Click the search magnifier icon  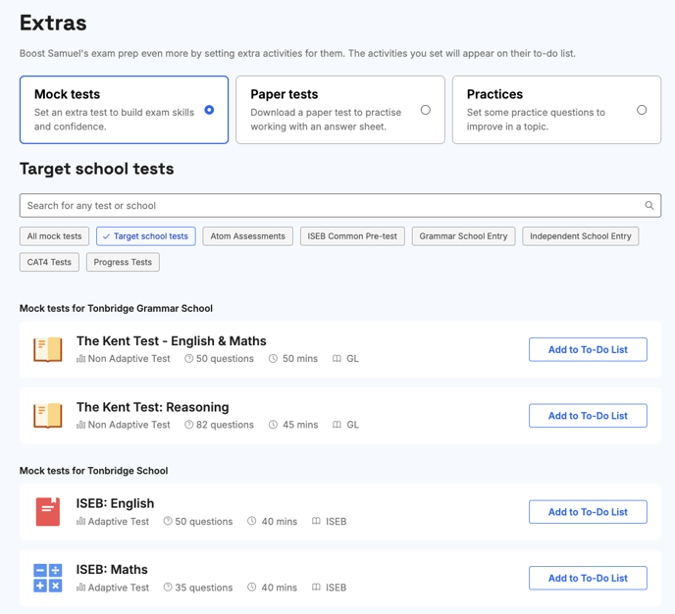point(649,206)
